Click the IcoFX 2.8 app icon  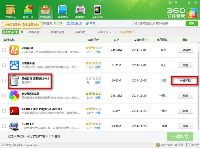coord(14,126)
